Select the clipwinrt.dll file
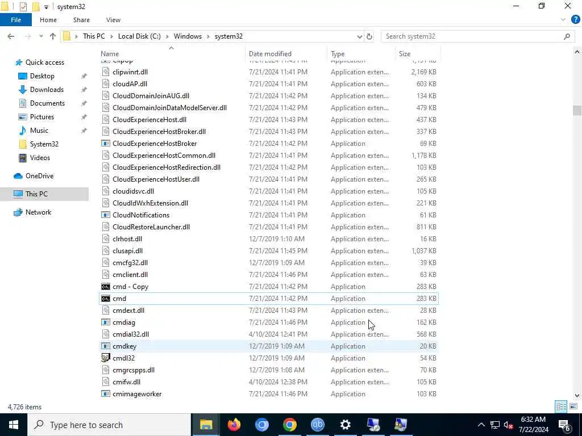 pos(269,72)
